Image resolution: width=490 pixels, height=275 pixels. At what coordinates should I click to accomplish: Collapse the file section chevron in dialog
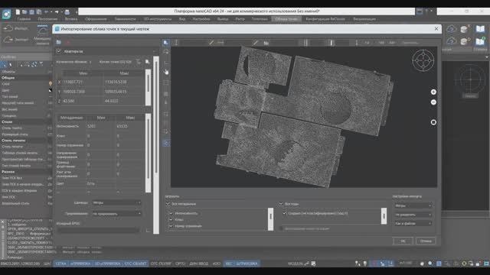(59, 51)
